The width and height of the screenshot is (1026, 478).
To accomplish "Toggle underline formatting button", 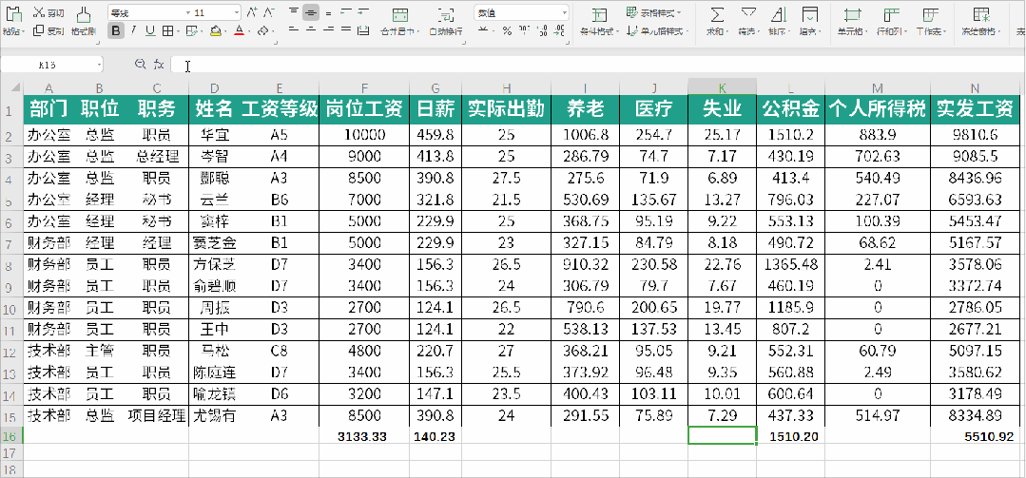I will pyautogui.click(x=150, y=30).
